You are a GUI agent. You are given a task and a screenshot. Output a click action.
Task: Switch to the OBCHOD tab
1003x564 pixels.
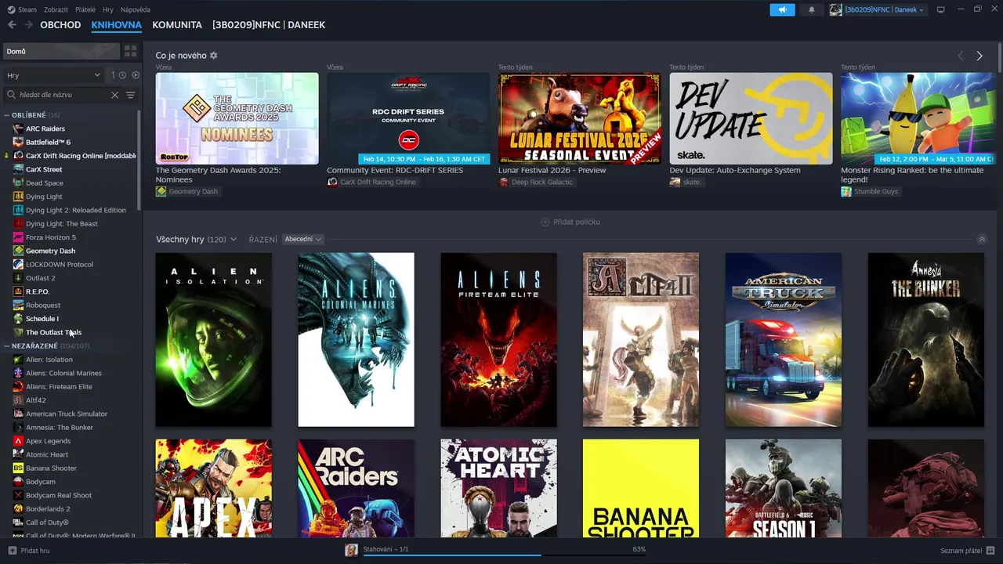click(60, 25)
